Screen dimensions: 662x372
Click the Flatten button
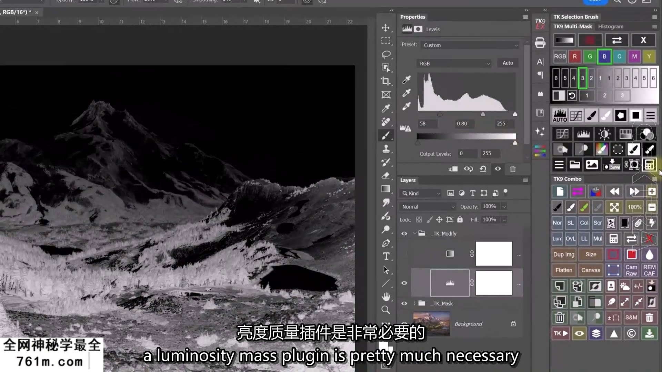(564, 270)
